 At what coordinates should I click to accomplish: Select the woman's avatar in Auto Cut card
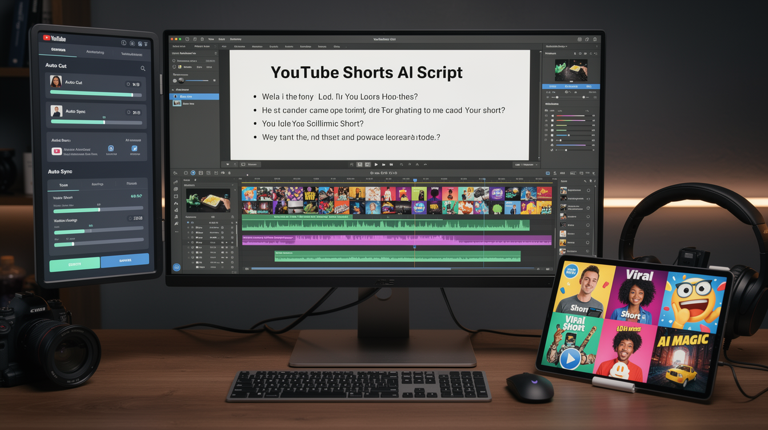[56, 82]
